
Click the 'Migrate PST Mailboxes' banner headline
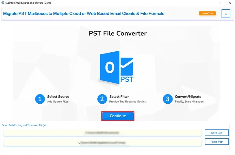[x=83, y=14]
